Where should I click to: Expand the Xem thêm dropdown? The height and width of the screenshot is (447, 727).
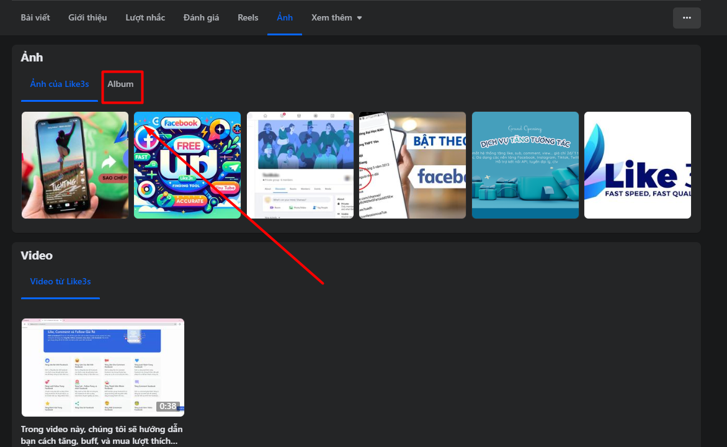(x=337, y=17)
